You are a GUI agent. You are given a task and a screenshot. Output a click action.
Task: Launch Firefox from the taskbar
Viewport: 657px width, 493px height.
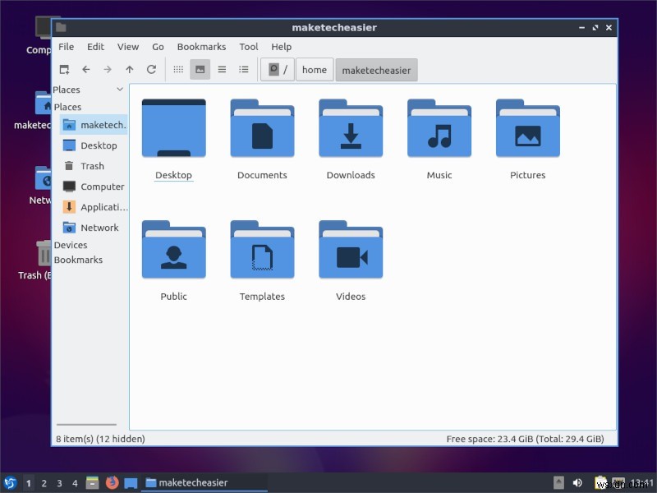[x=113, y=483]
